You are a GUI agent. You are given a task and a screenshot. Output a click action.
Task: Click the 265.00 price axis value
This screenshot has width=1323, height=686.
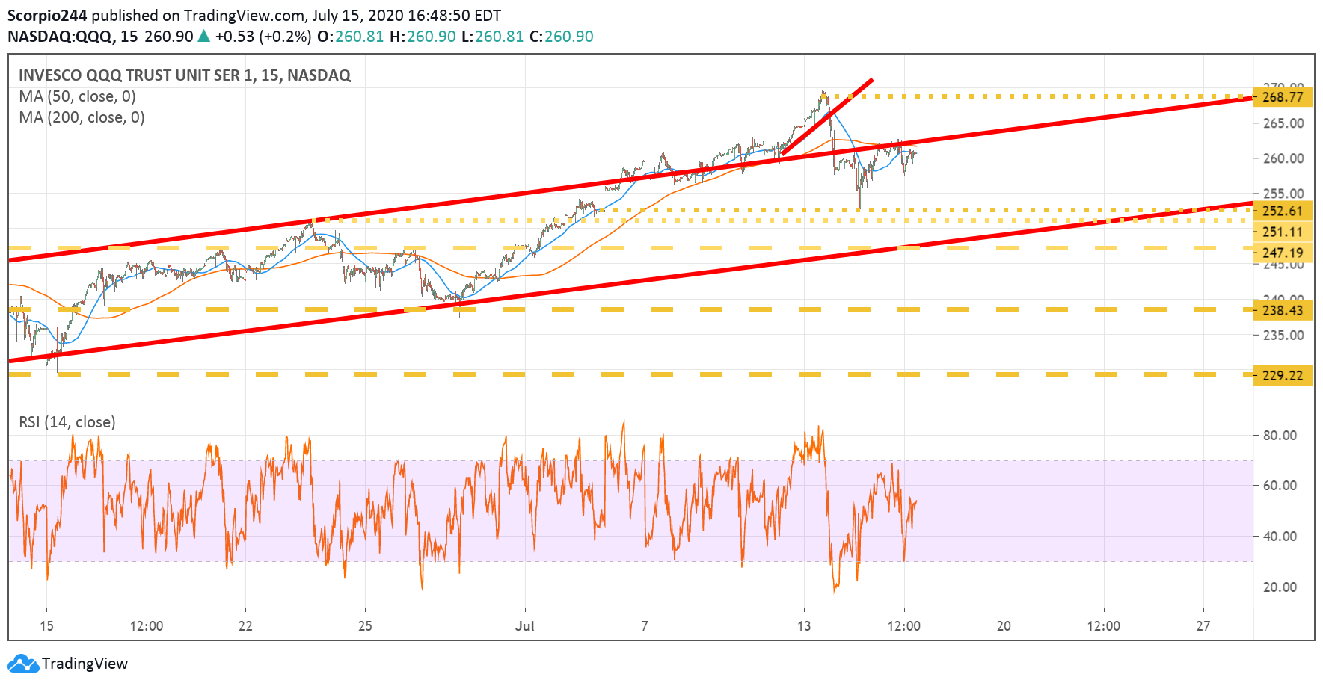pyautogui.click(x=1283, y=123)
